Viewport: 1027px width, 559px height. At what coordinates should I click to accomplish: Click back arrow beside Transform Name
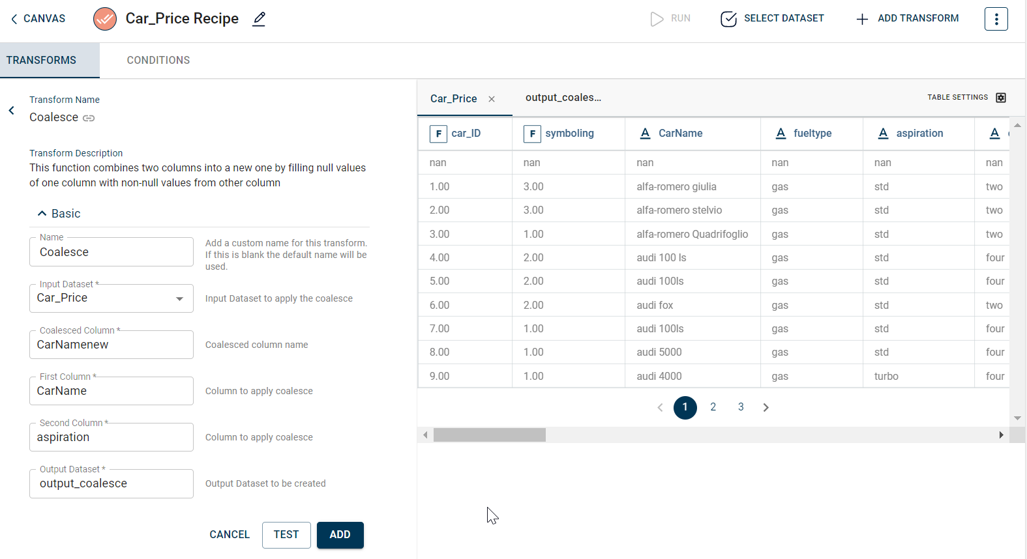click(12, 110)
